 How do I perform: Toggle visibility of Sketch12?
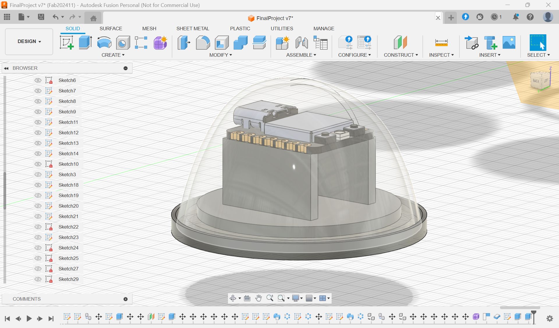[x=38, y=133]
